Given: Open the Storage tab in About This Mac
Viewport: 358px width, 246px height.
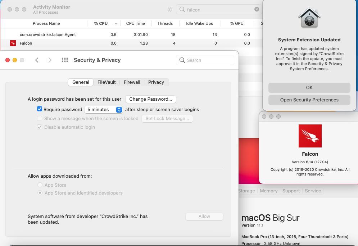Looking at the screenshot, I should (x=247, y=191).
